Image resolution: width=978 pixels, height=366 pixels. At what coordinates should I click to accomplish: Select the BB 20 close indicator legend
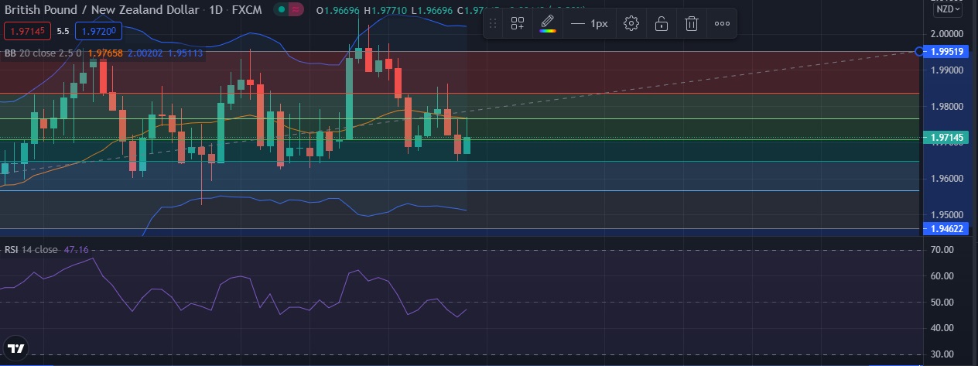click(44, 53)
